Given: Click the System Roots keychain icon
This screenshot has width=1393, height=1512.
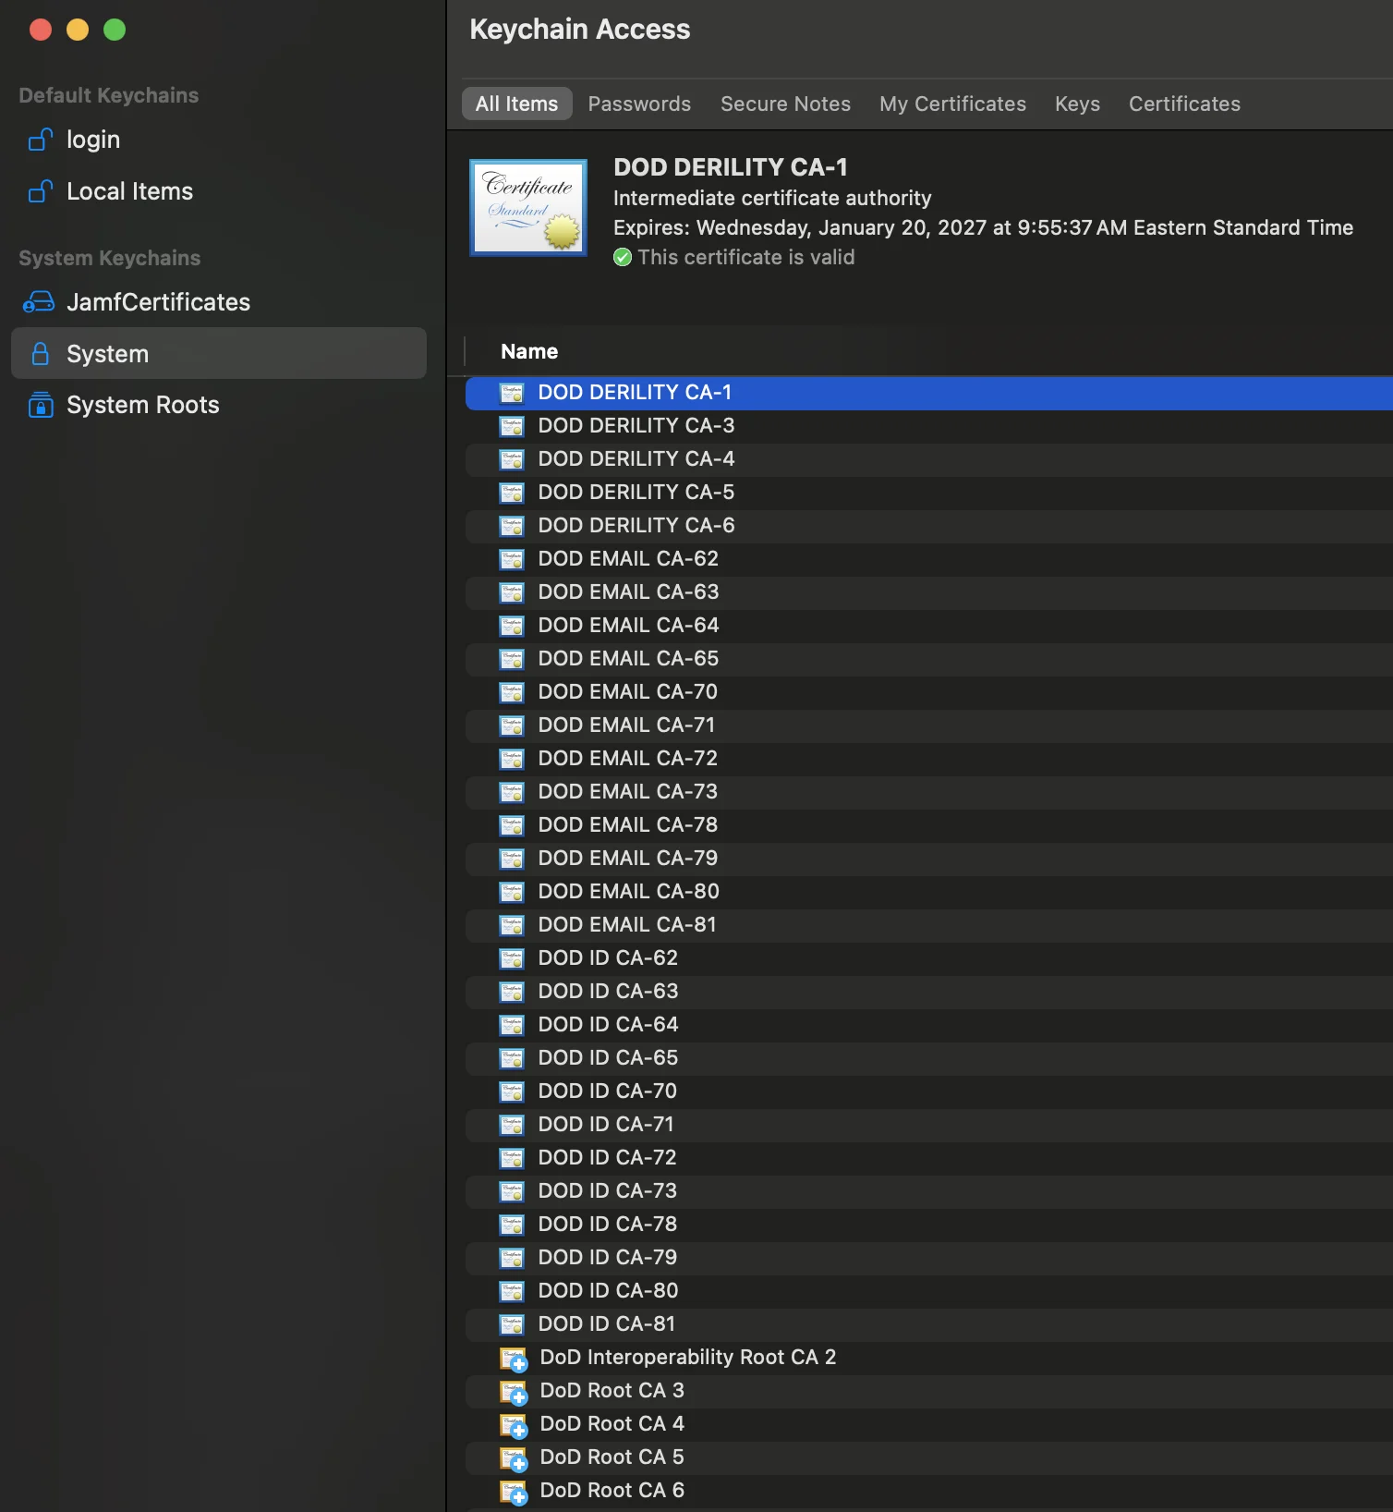Looking at the screenshot, I should click(41, 405).
